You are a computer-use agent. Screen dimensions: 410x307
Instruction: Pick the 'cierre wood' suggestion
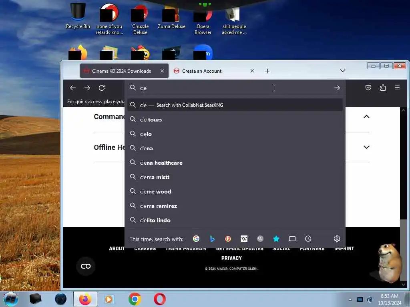click(x=235, y=191)
